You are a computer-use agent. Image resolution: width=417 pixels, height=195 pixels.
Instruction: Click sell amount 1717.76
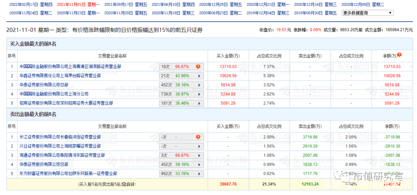pyautogui.click(x=310, y=173)
